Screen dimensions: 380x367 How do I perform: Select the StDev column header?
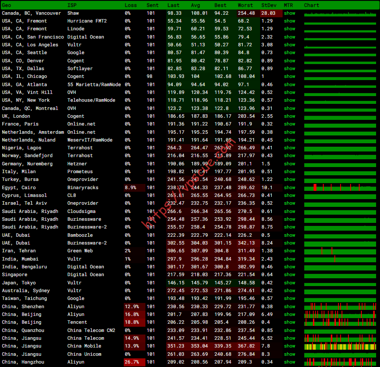click(269, 5)
